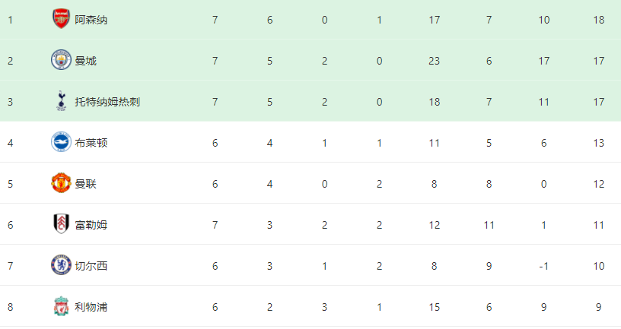
Task: Select rank number 4 in Brighton's row
Action: coord(11,143)
